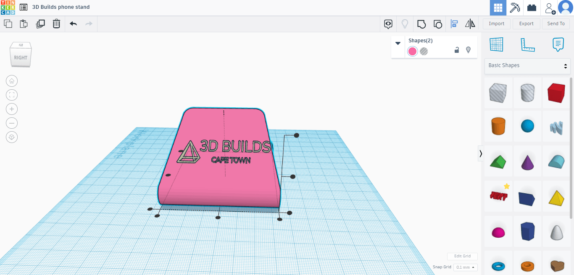Collapse the Shapes inspector panel

[398, 43]
